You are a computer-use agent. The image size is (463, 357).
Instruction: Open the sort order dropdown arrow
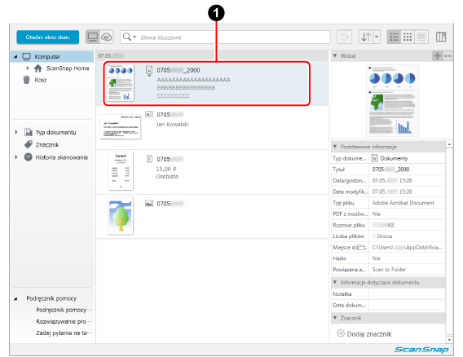(x=377, y=37)
